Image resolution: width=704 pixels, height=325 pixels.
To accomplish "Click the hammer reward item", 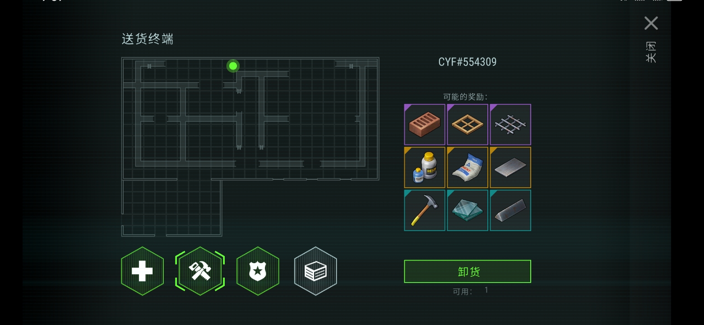I will 425,210.
